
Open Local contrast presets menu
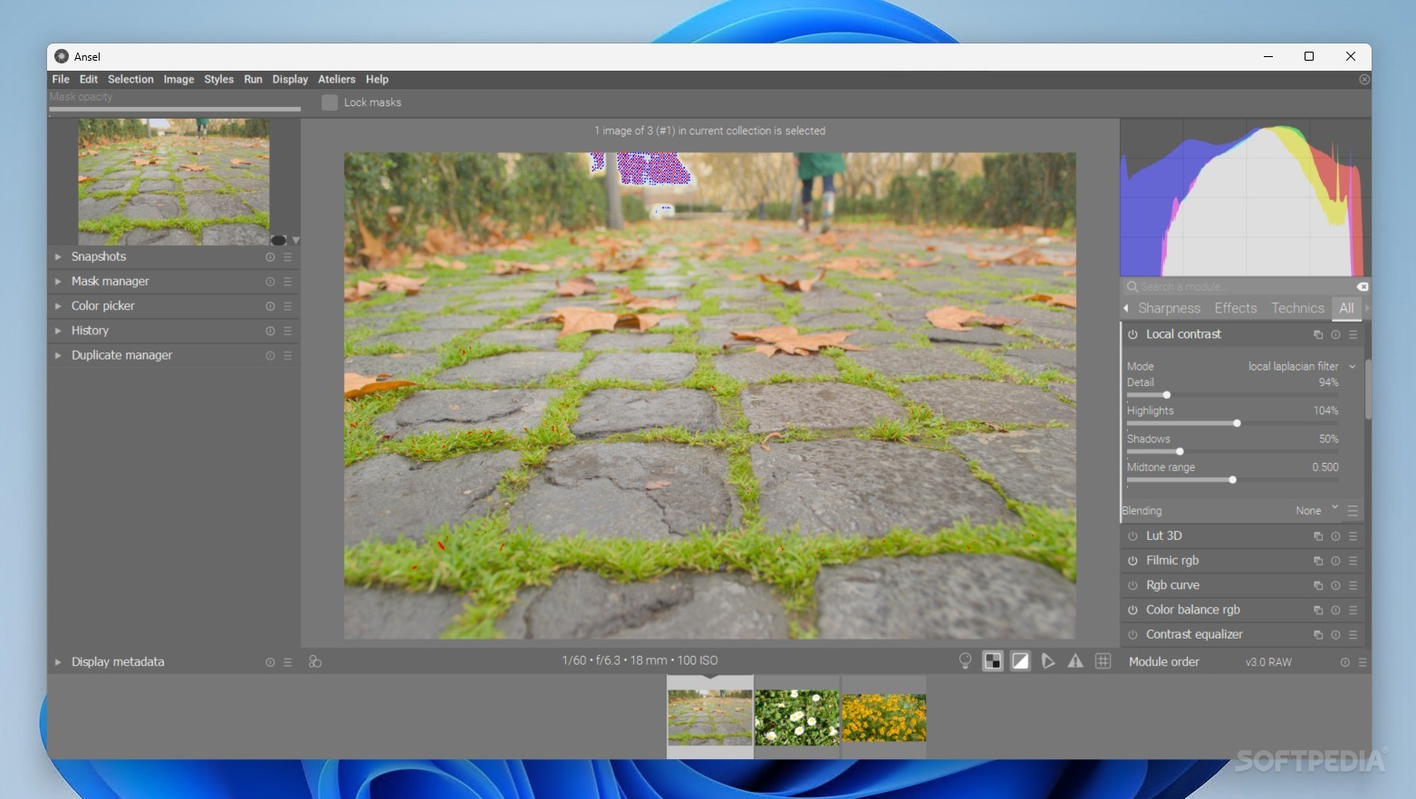coord(1353,334)
